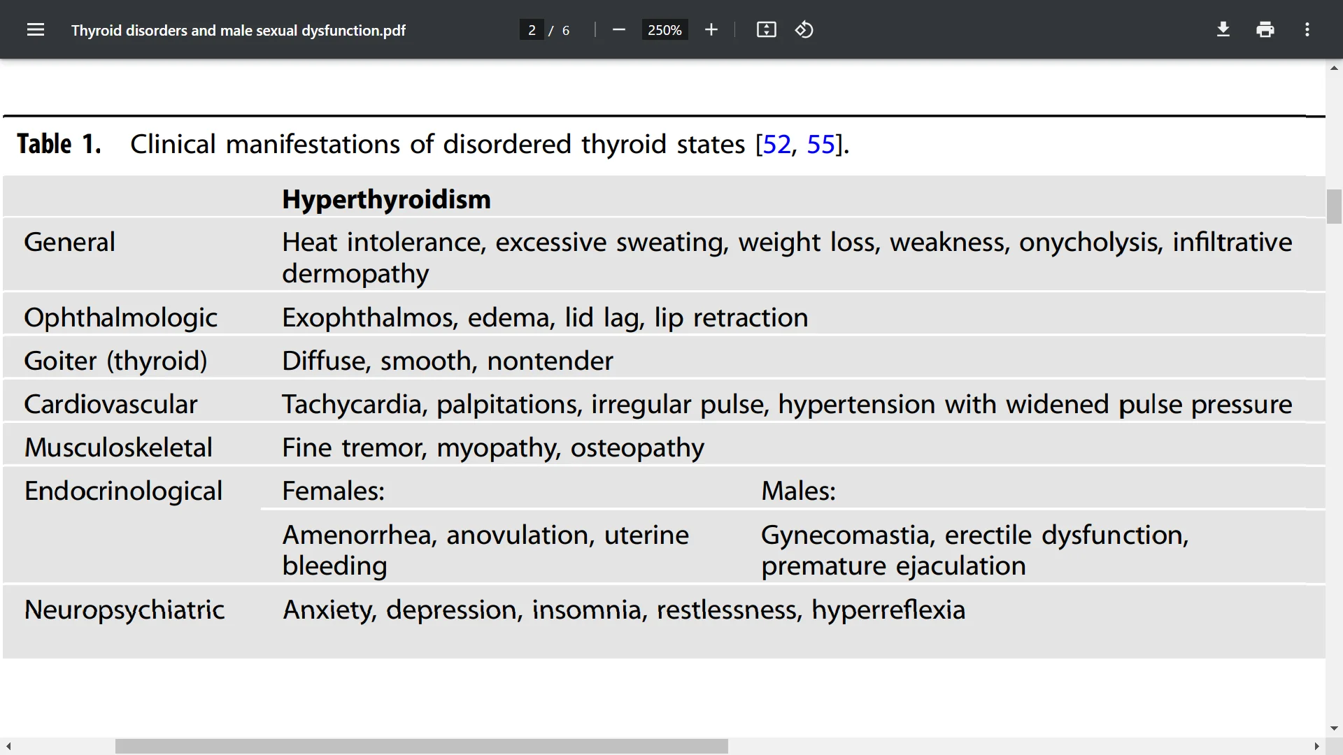Click the 'Endocrinological' row label

point(123,491)
